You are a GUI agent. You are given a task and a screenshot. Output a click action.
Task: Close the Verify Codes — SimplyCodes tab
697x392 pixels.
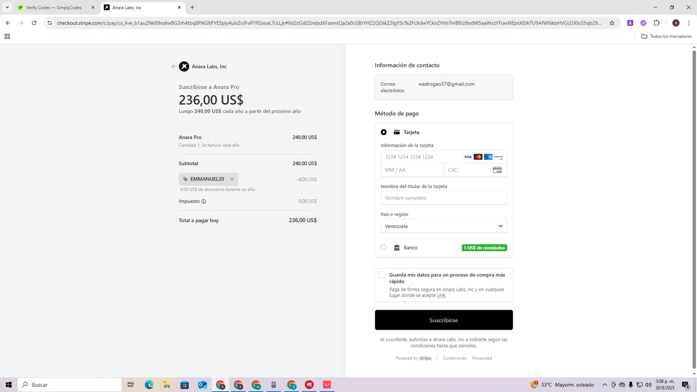click(92, 7)
